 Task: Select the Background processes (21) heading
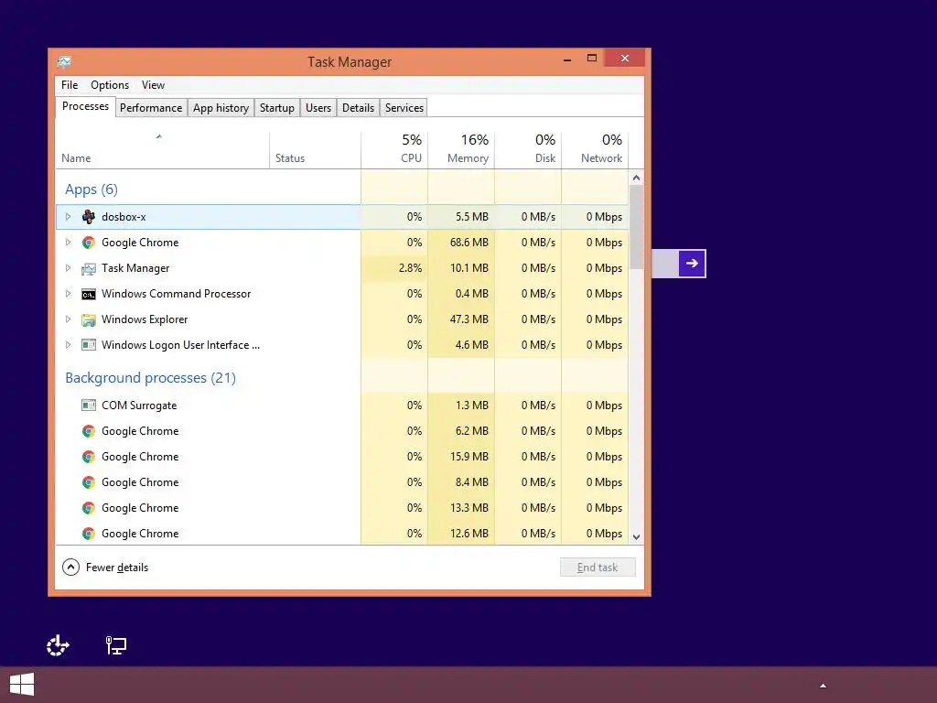click(151, 378)
